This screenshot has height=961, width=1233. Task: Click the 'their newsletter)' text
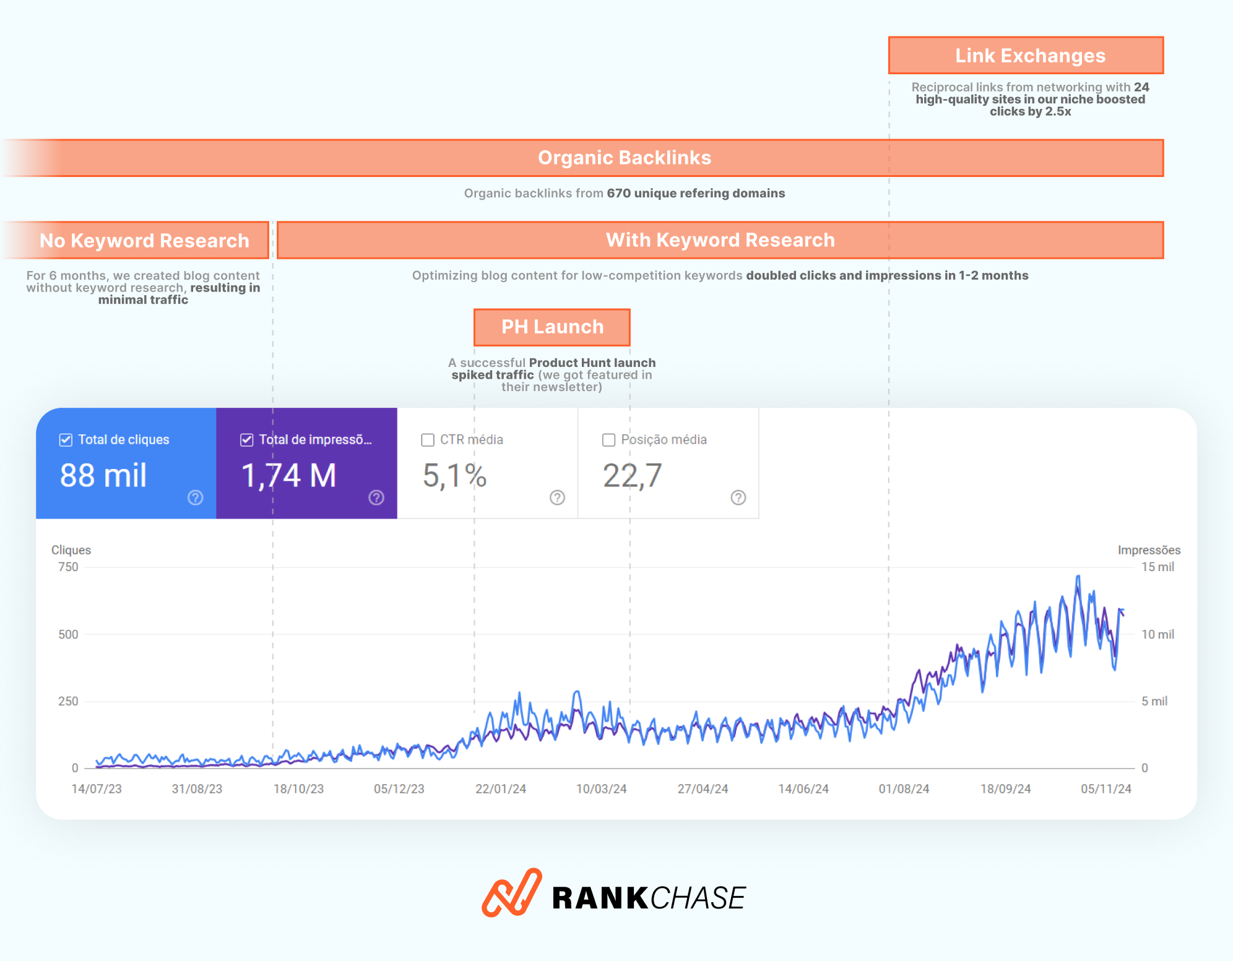click(x=552, y=387)
